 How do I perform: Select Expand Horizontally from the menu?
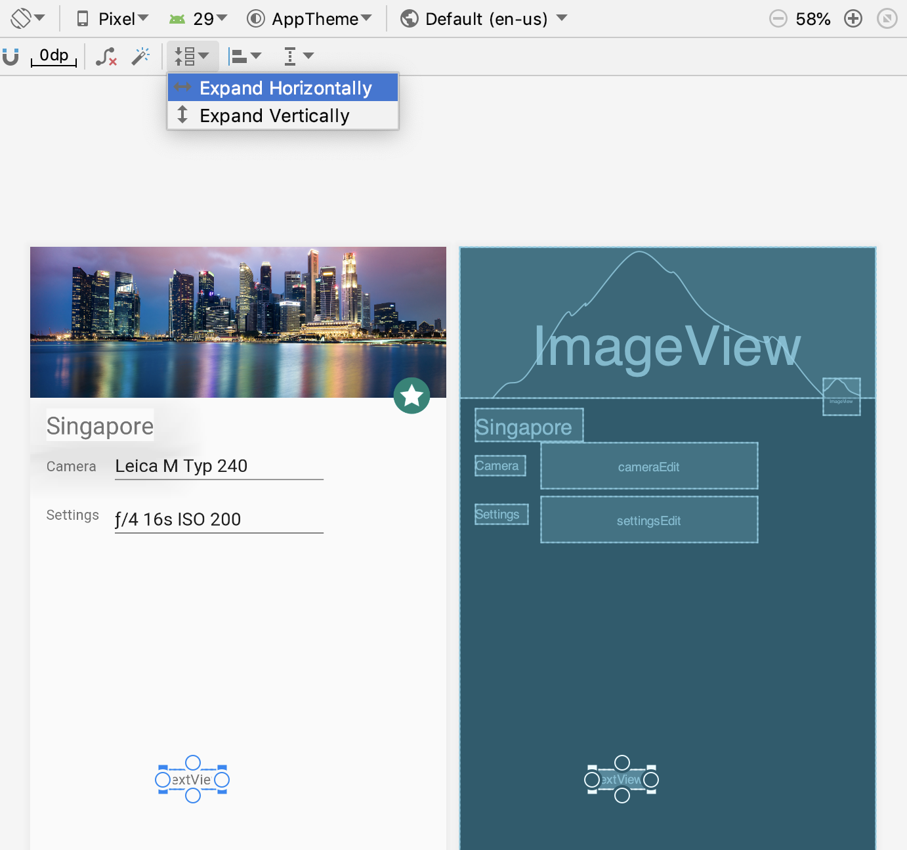tap(285, 88)
